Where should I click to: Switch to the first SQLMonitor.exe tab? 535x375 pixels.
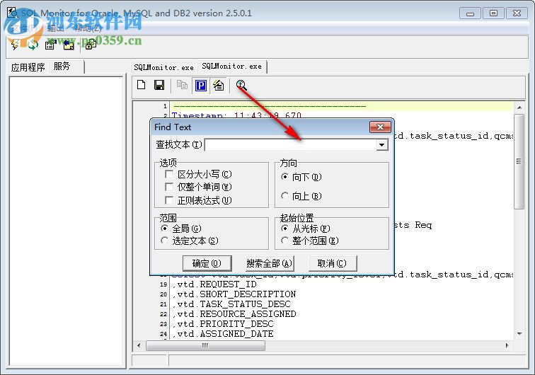[x=163, y=67]
